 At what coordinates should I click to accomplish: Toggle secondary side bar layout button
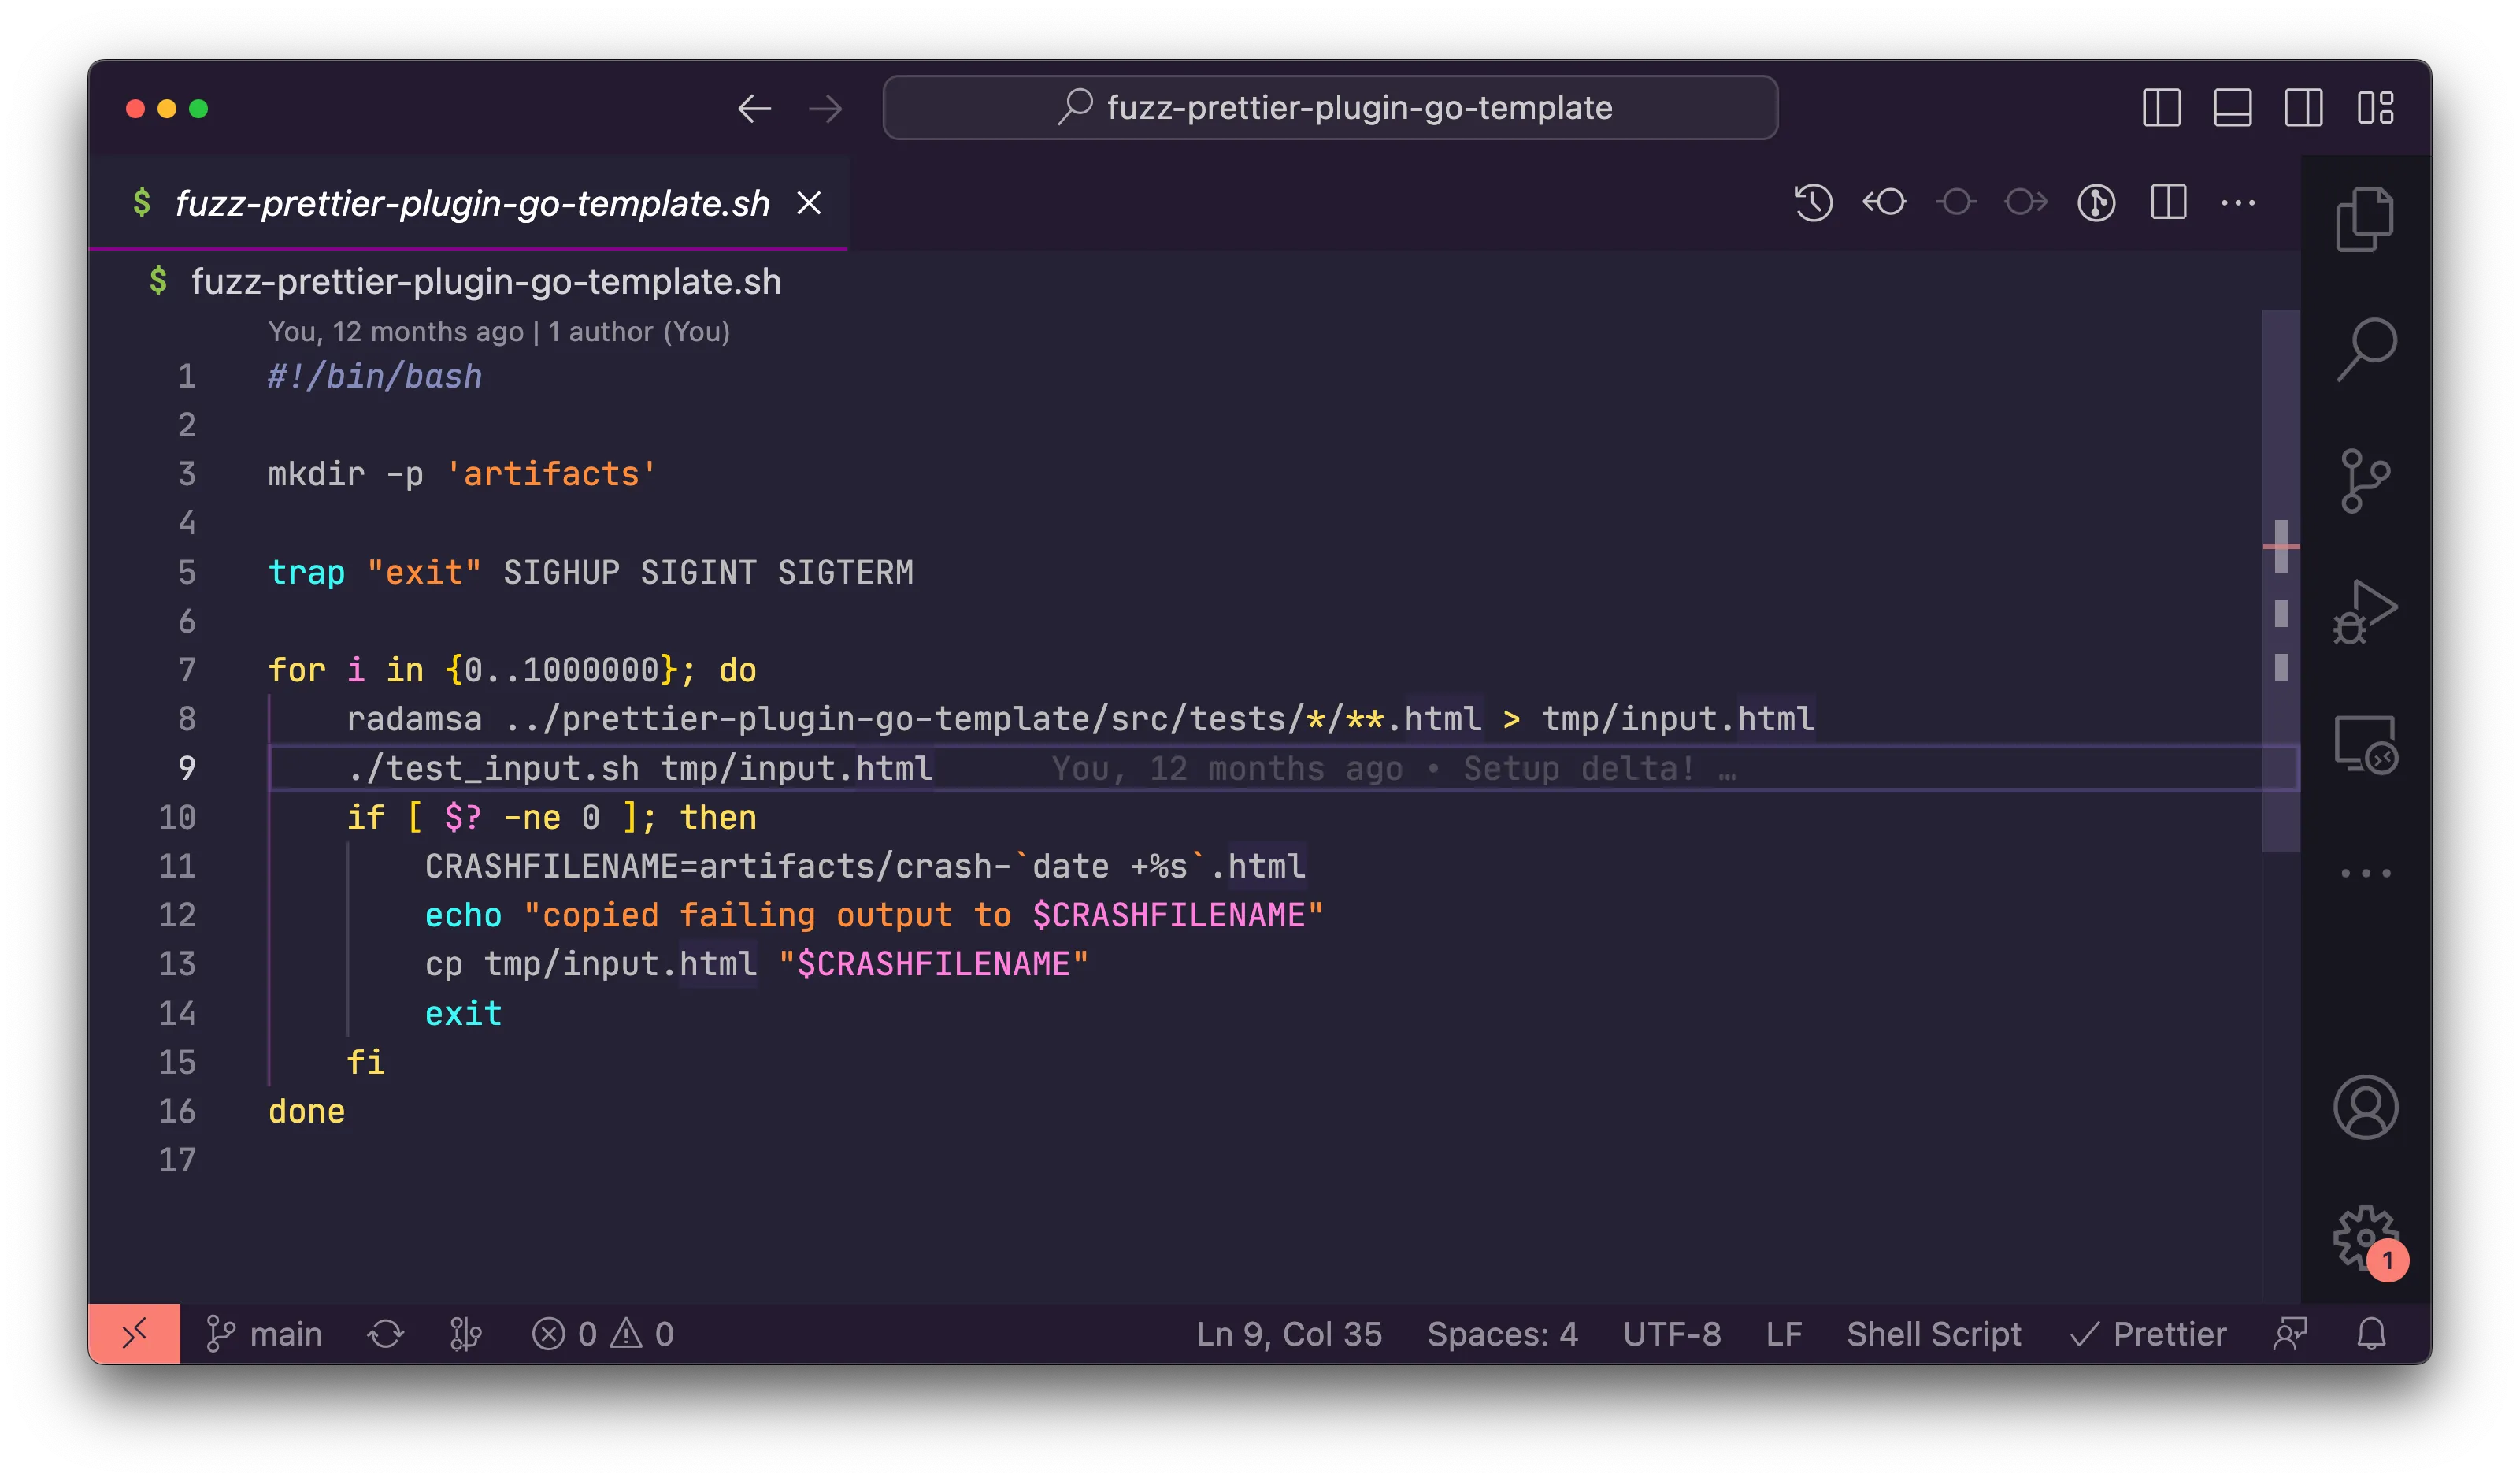pos(2303,108)
